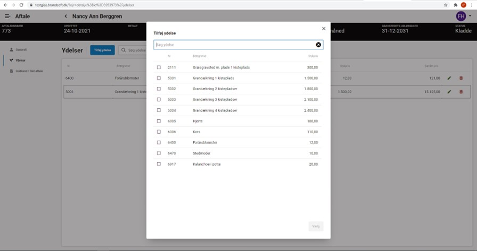Click the search magnifier icon in Ydelser panel
This screenshot has width=477, height=251.
pos(124,50)
